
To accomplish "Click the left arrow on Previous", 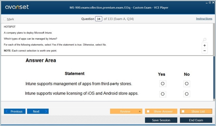I will 7,111.
